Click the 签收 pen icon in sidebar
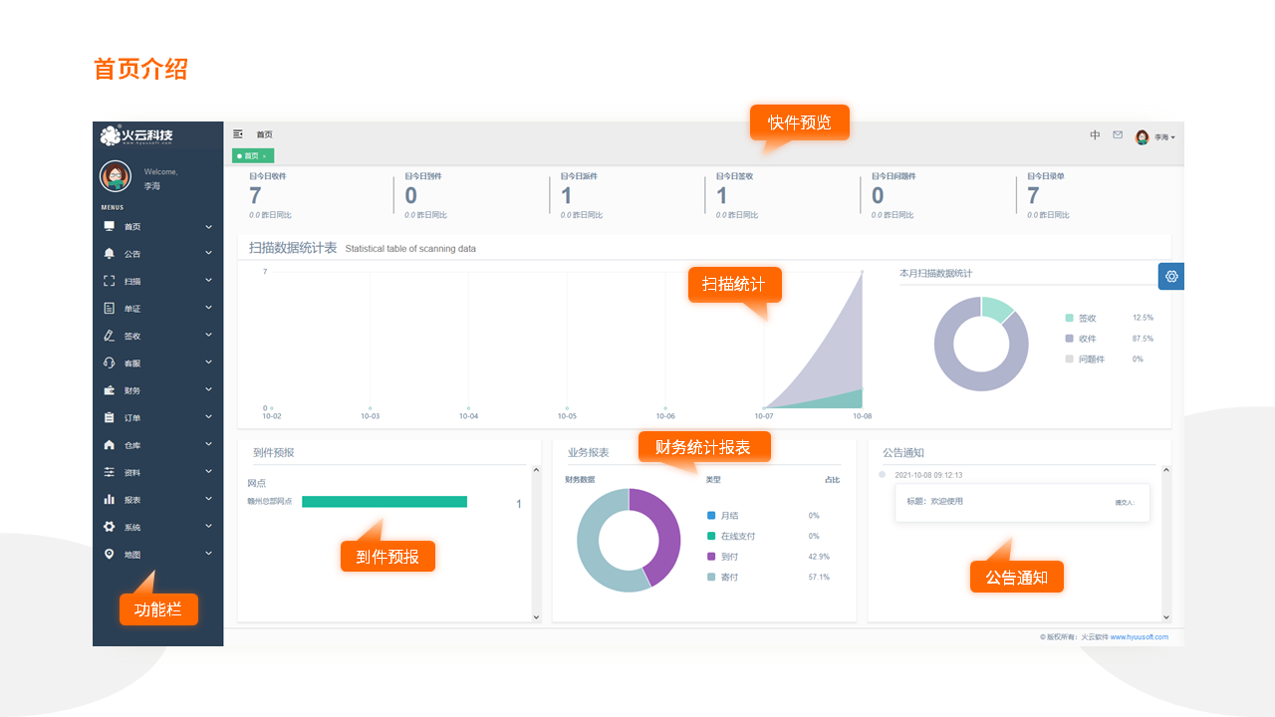The width and height of the screenshot is (1275, 717). coord(110,336)
